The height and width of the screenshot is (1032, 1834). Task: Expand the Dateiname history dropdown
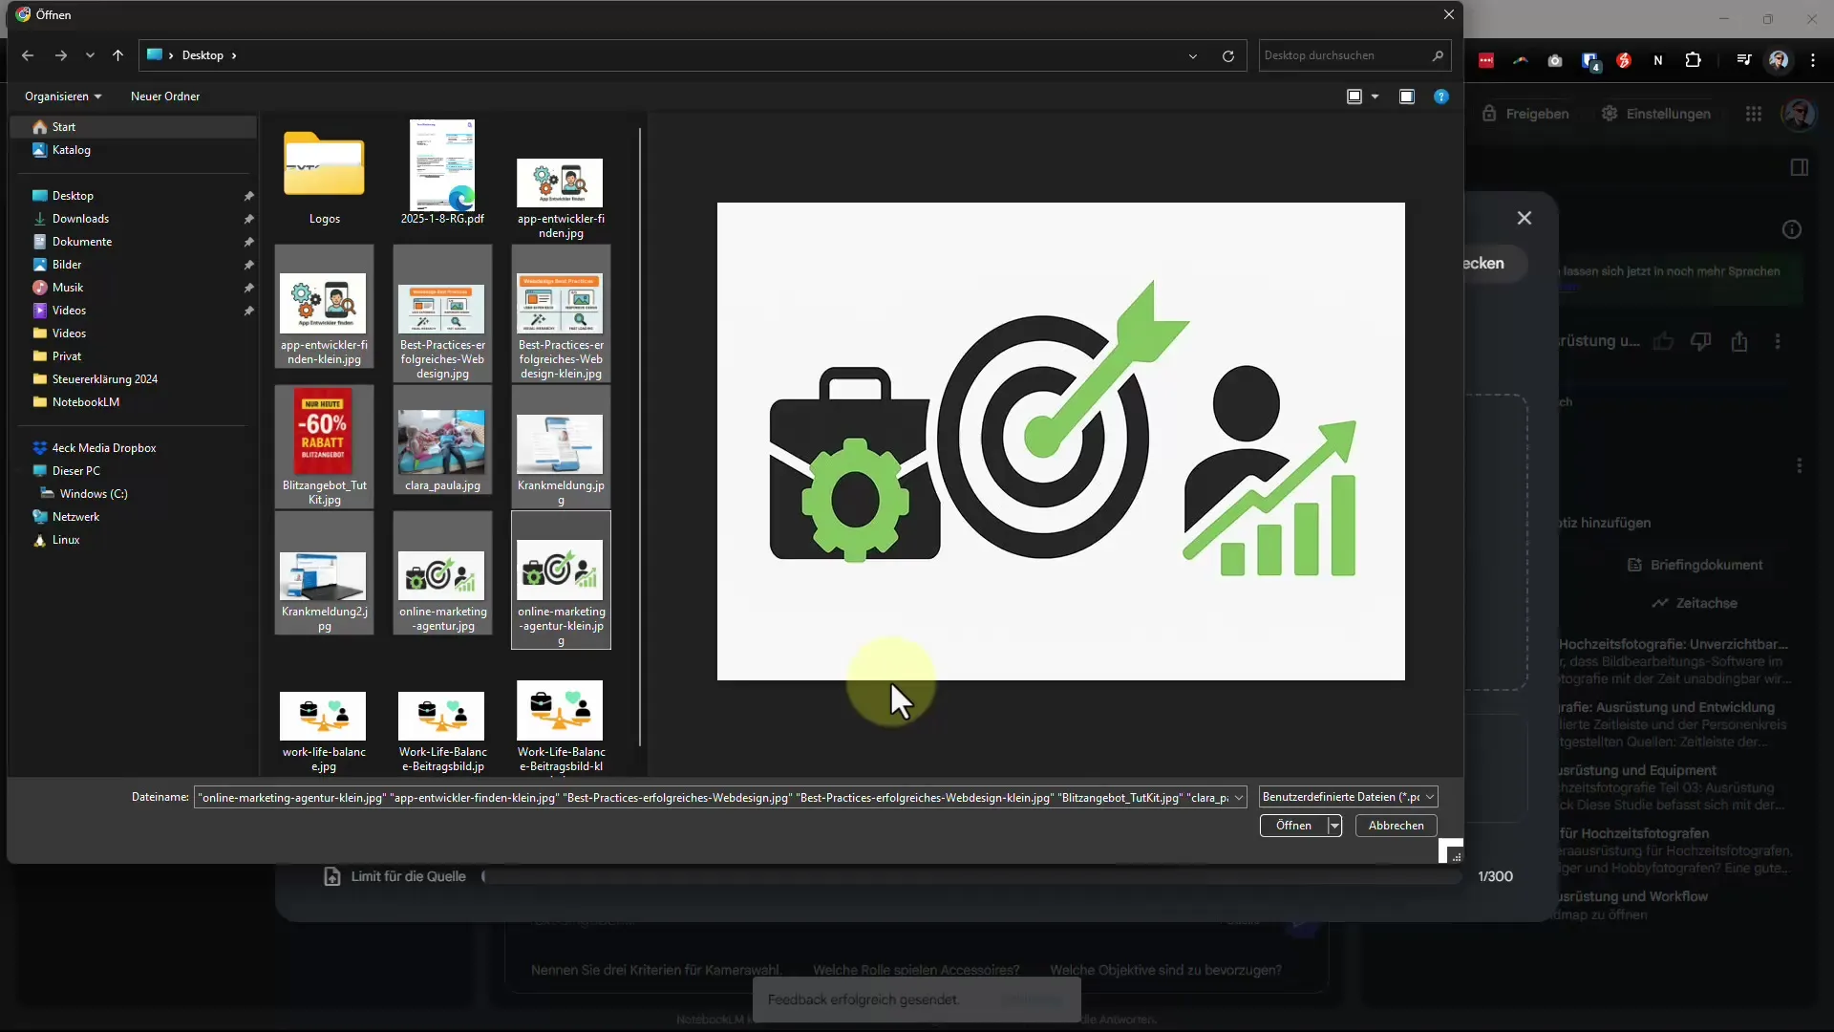[1239, 797]
